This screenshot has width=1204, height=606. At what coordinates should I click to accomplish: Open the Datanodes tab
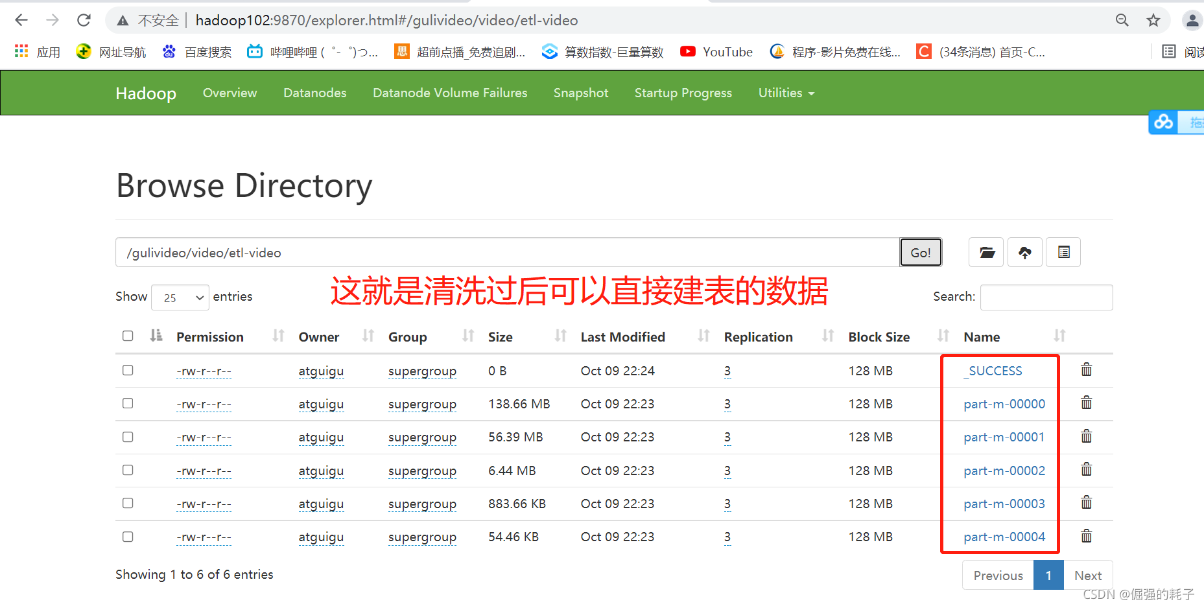click(x=315, y=93)
